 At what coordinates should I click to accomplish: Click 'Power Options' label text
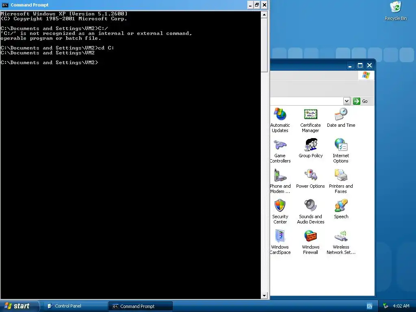pos(310,186)
